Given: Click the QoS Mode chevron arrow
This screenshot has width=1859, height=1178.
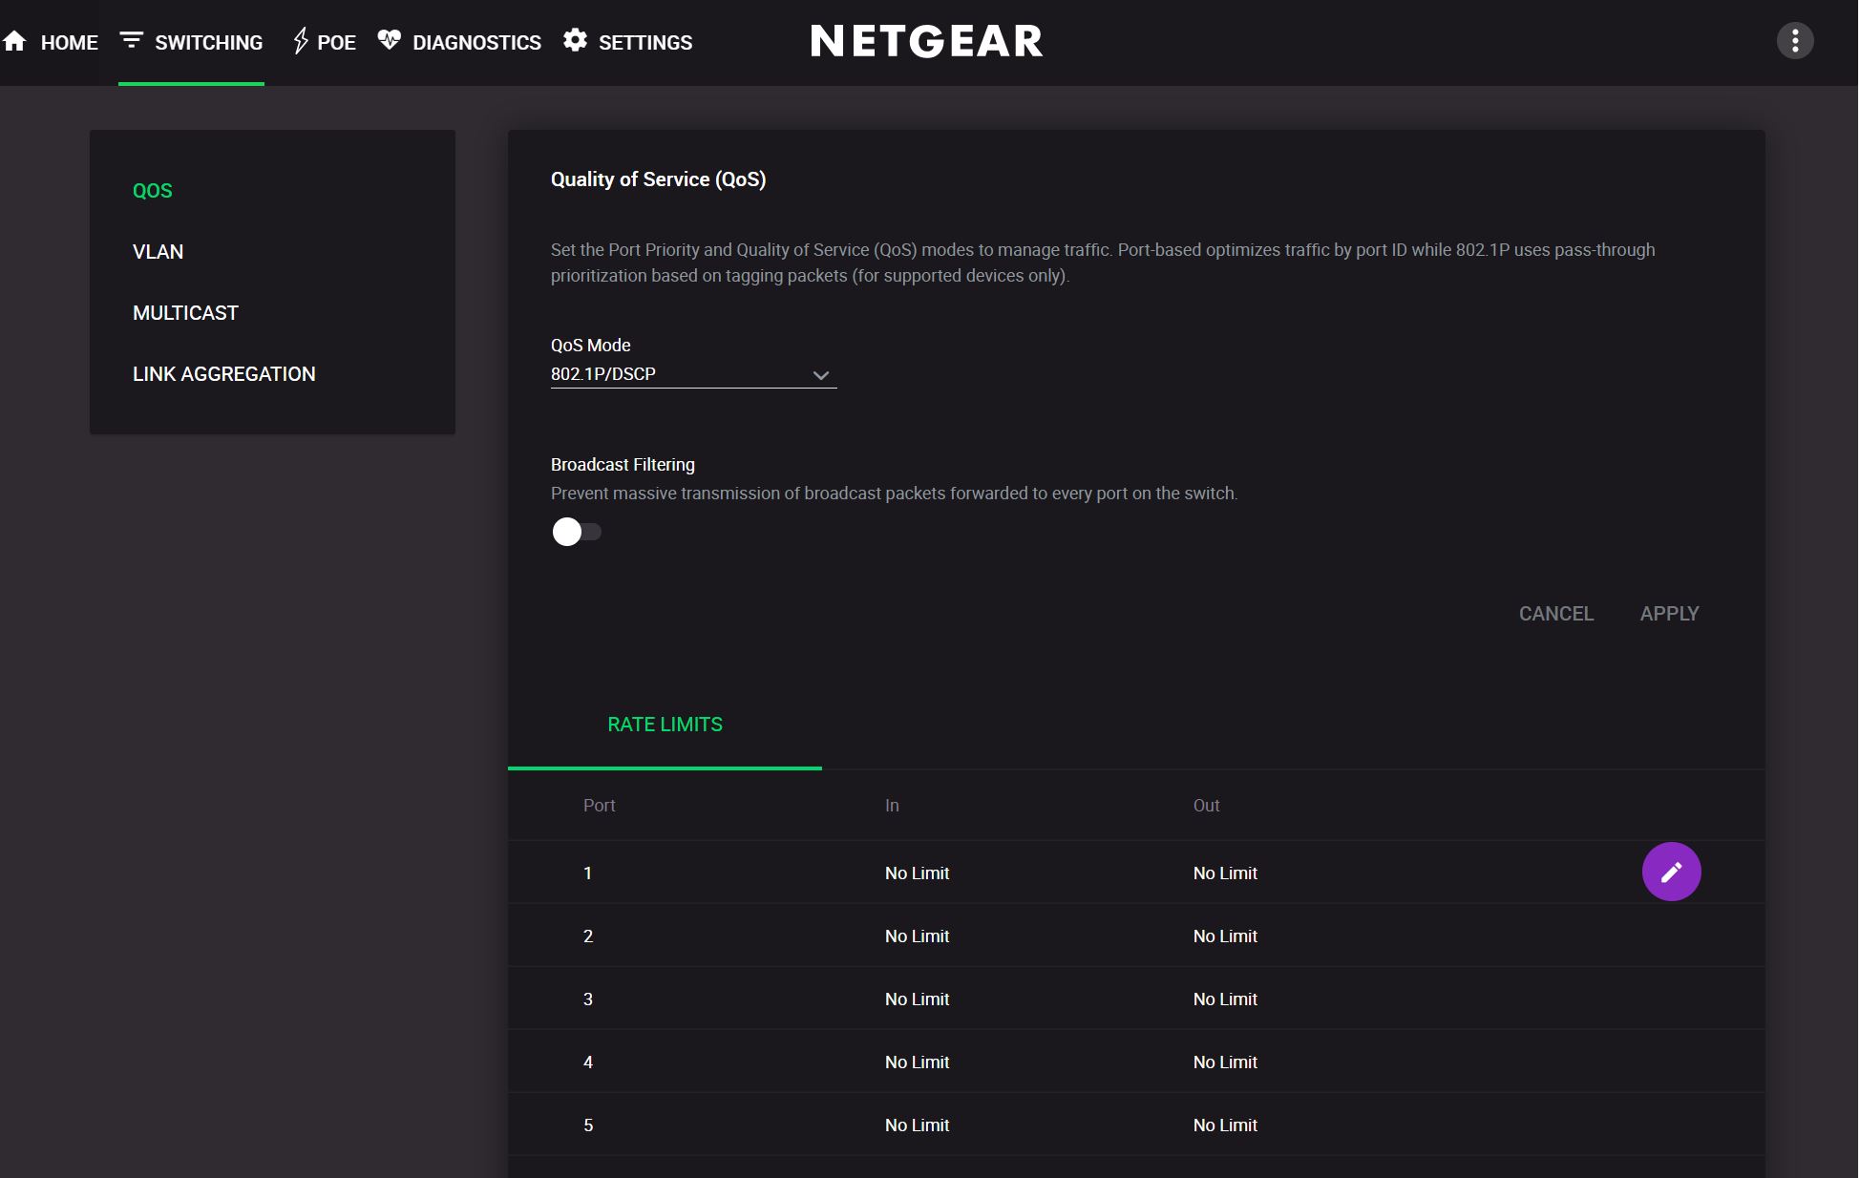Looking at the screenshot, I should pos(820,374).
